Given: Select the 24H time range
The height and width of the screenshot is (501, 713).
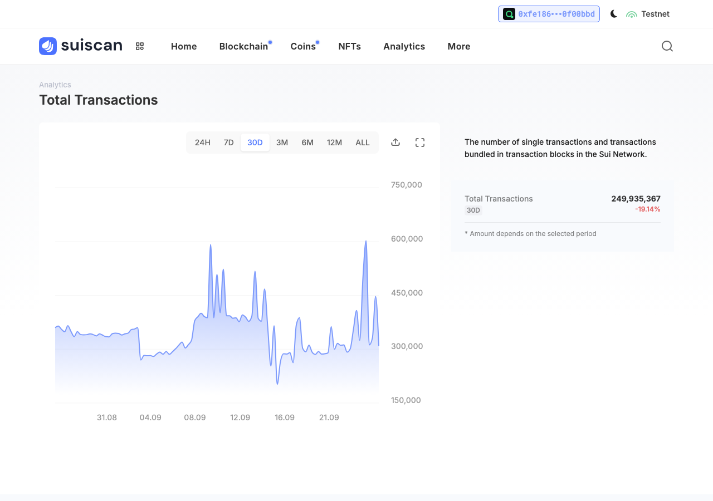Looking at the screenshot, I should (203, 143).
